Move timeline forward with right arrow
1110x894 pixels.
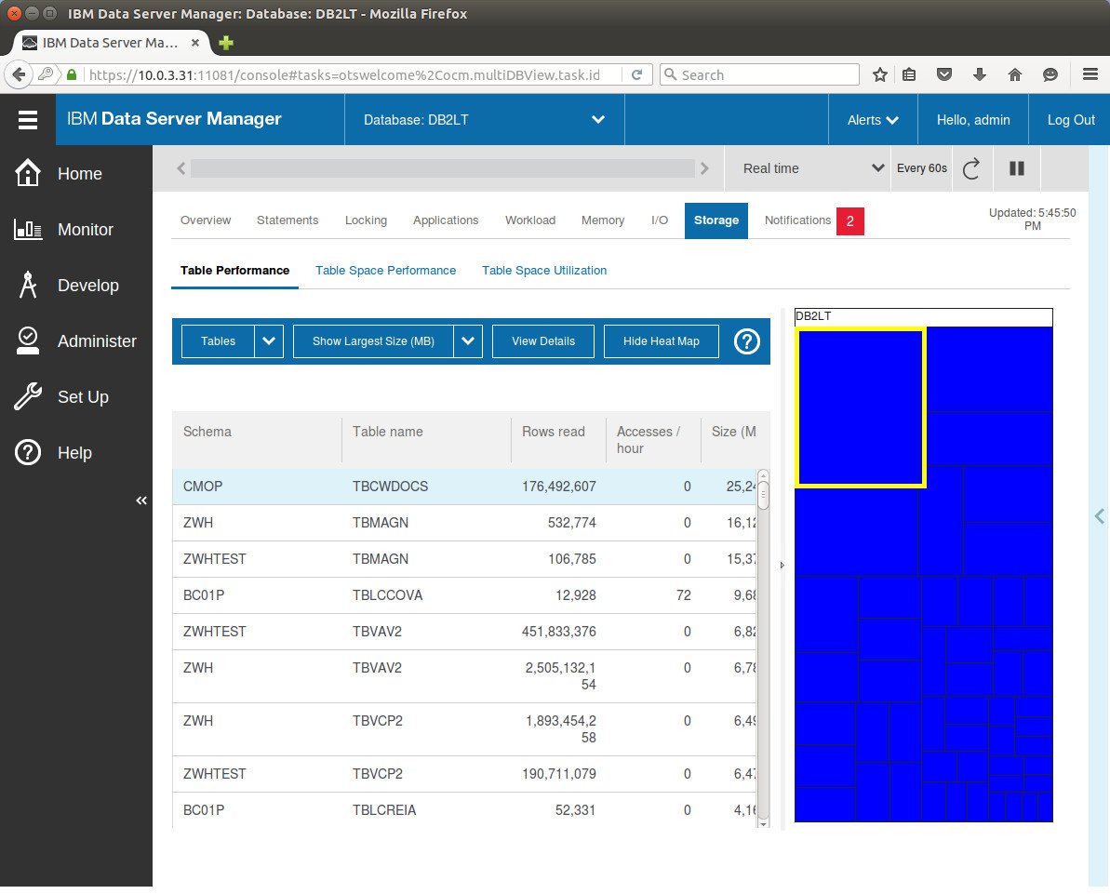pyautogui.click(x=704, y=167)
